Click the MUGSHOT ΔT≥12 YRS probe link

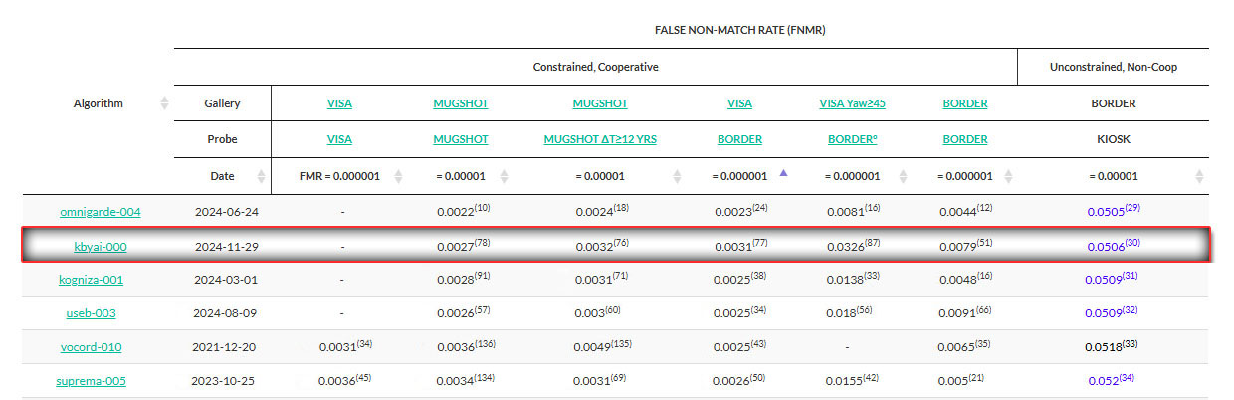[x=600, y=139]
